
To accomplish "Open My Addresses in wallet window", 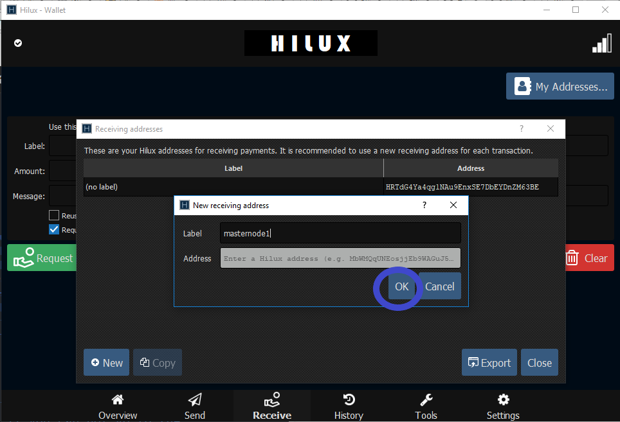I will click(560, 86).
